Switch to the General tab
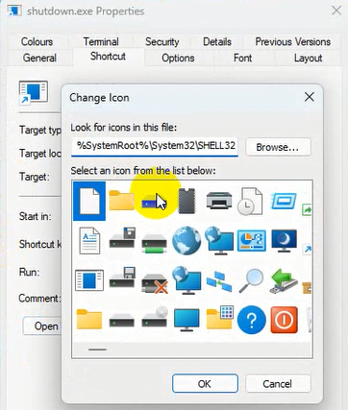 [x=39, y=58]
